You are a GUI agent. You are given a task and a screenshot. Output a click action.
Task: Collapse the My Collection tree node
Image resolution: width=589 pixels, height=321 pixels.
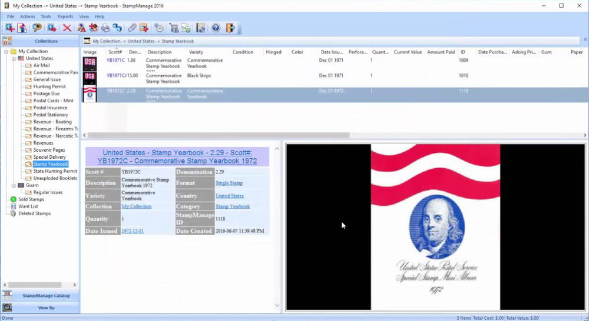[x=6, y=51]
